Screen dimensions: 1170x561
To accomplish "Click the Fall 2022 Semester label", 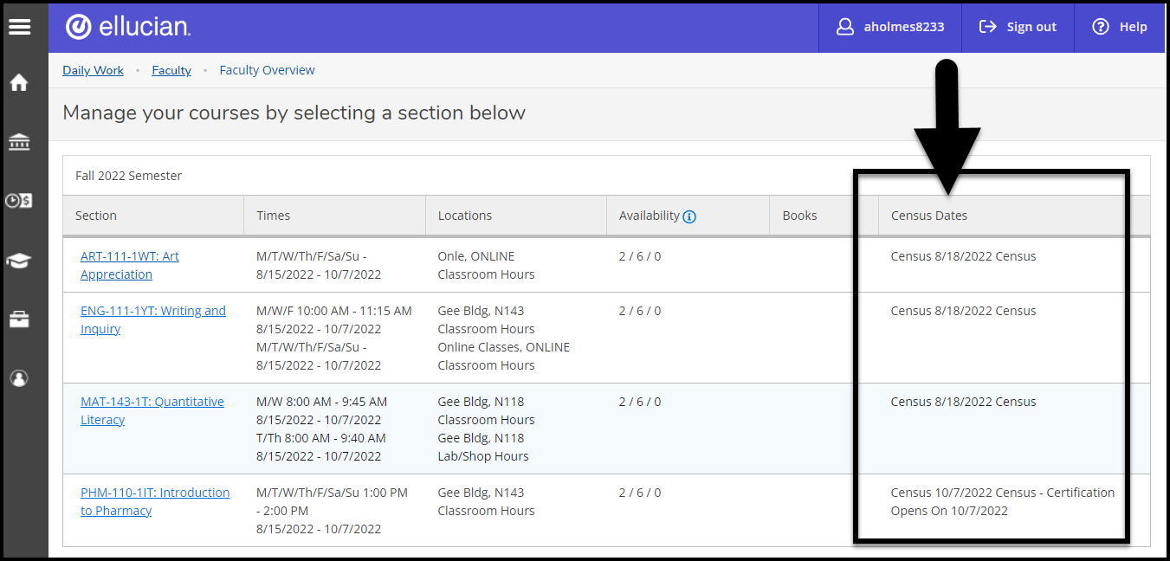I will [129, 176].
